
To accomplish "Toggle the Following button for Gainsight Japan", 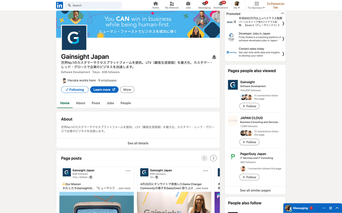I will pyautogui.click(x=75, y=90).
